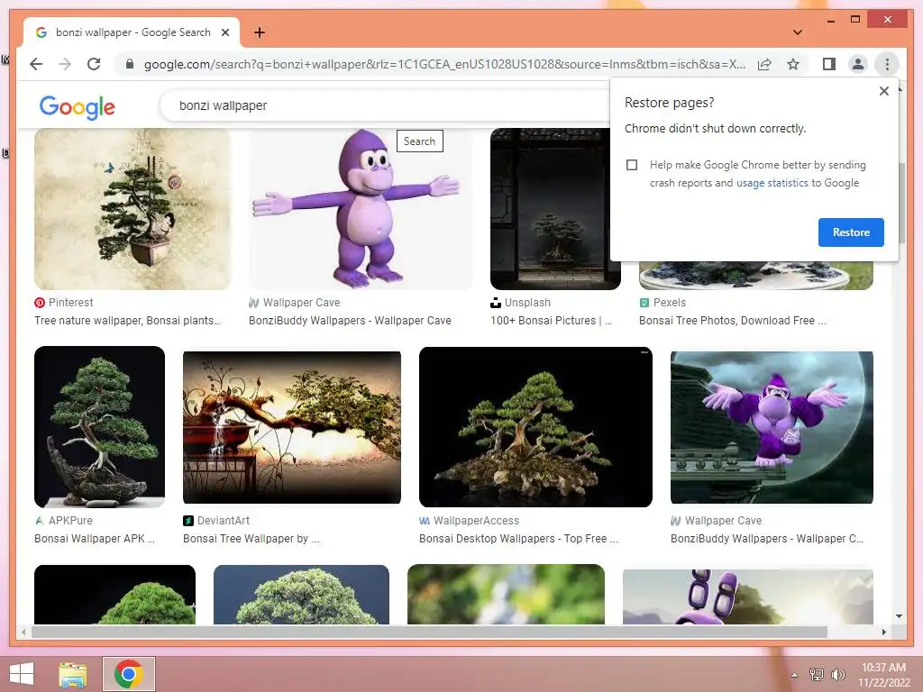The height and width of the screenshot is (692, 923).
Task: Click the horizontal scrollbar thumb
Action: click(x=429, y=632)
